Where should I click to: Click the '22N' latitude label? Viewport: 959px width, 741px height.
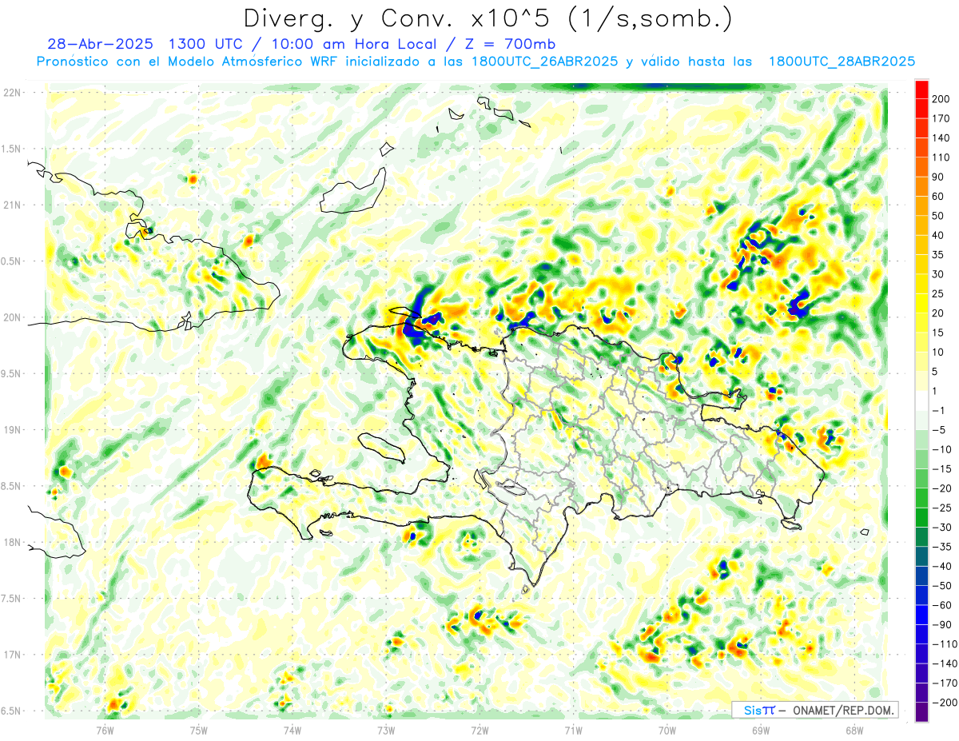12,93
